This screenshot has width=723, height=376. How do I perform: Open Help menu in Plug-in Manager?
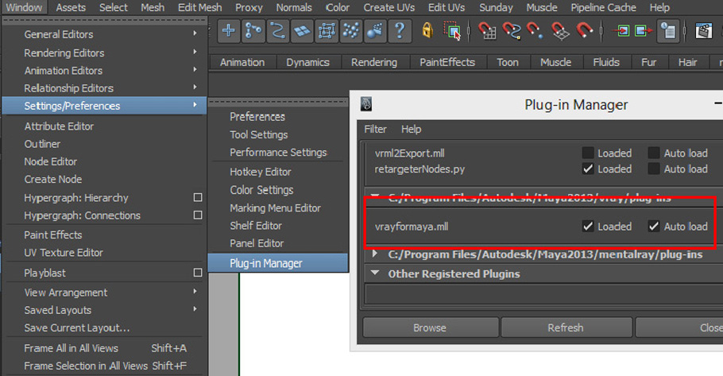pyautogui.click(x=411, y=130)
